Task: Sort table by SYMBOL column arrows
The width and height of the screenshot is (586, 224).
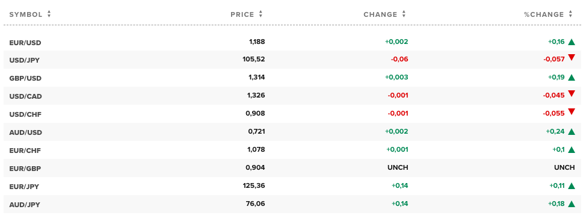Action: (x=49, y=14)
